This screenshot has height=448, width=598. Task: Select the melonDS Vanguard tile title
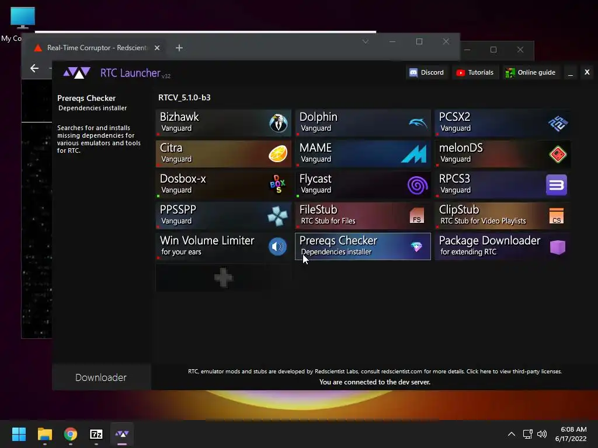point(461,148)
